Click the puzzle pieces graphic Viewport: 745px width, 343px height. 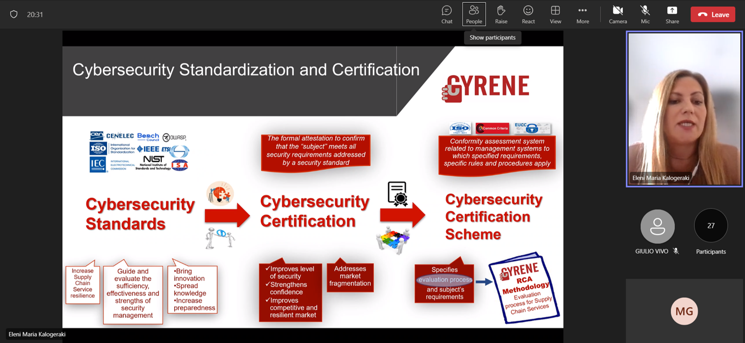393,239
